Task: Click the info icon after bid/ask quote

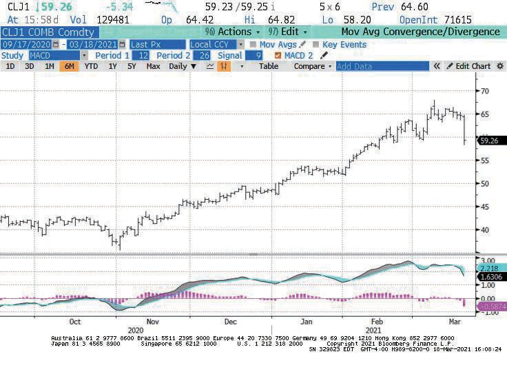Action: coord(273,7)
